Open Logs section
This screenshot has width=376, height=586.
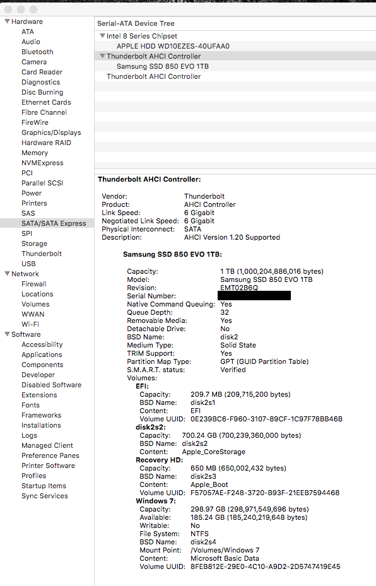pyautogui.click(x=29, y=435)
